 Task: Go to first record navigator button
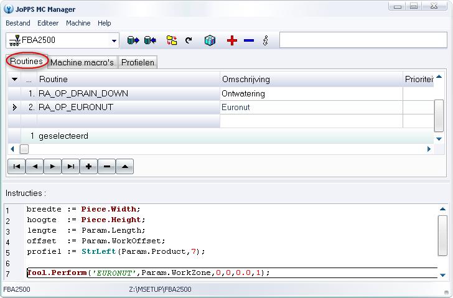(x=16, y=166)
